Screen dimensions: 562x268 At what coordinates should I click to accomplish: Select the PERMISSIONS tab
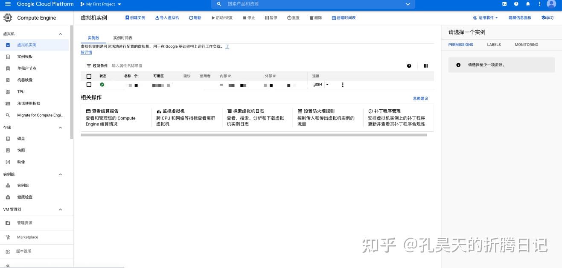click(x=461, y=45)
